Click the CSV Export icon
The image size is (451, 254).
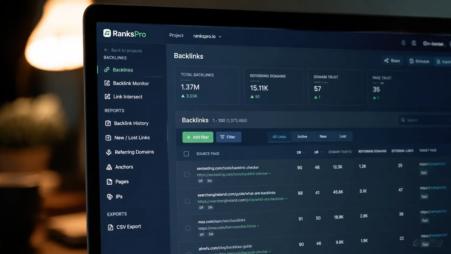pos(110,227)
